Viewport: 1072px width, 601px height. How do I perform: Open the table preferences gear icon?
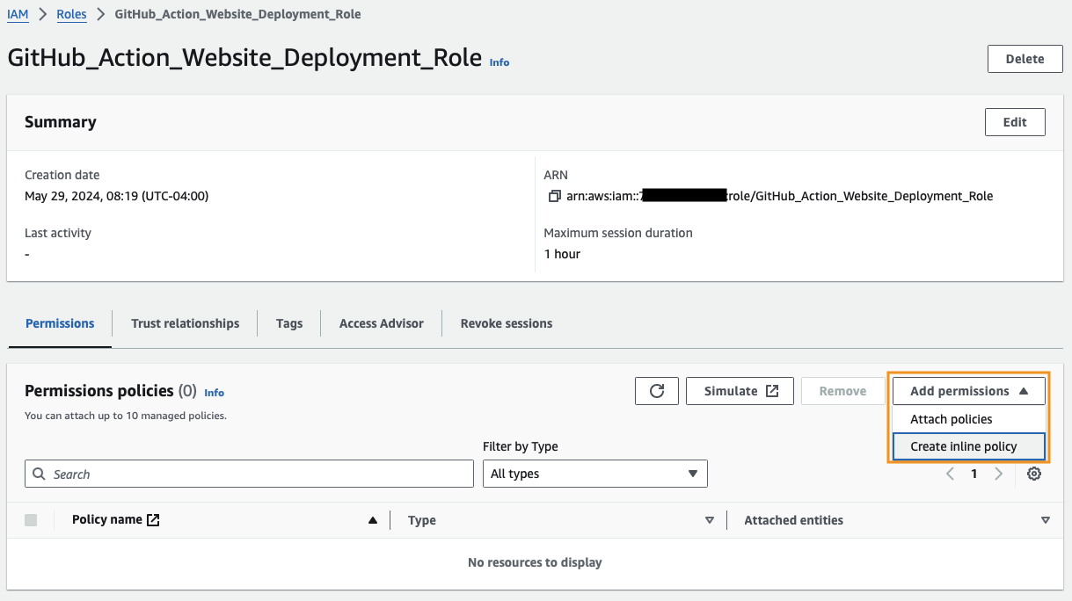(1034, 474)
